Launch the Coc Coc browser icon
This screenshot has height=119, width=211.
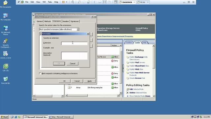pos(6,67)
